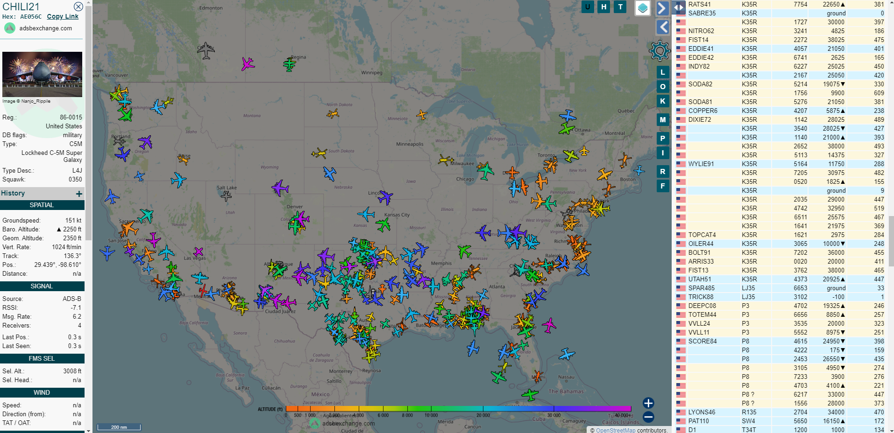Toggle the sidebar with the double-arrow button

[x=678, y=7]
